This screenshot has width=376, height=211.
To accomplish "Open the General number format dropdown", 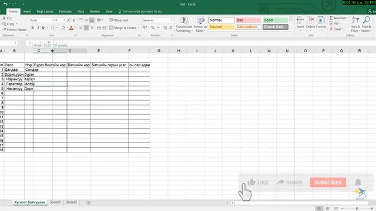I will 172,21.
